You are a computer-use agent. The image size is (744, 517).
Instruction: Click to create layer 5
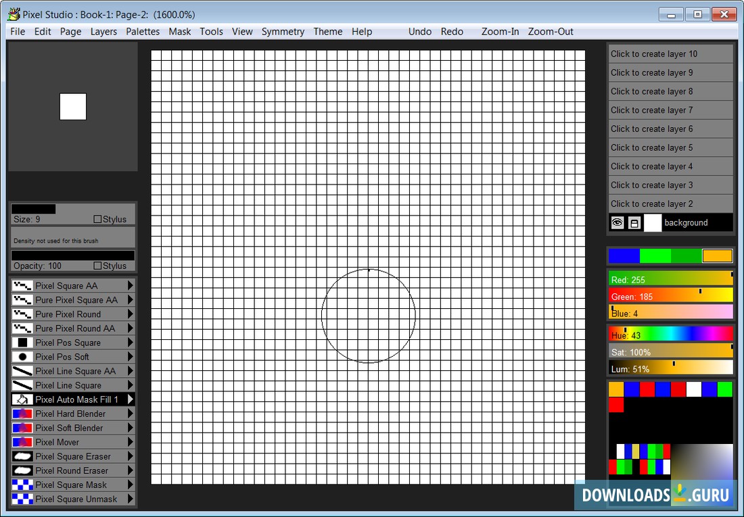(x=671, y=147)
